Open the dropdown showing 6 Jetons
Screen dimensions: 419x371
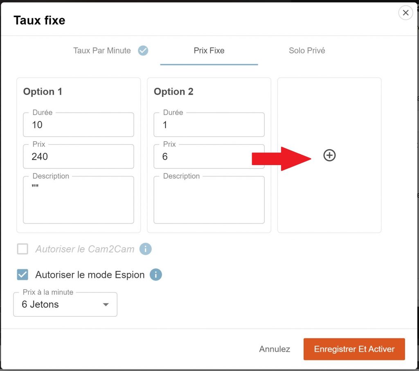click(x=65, y=304)
